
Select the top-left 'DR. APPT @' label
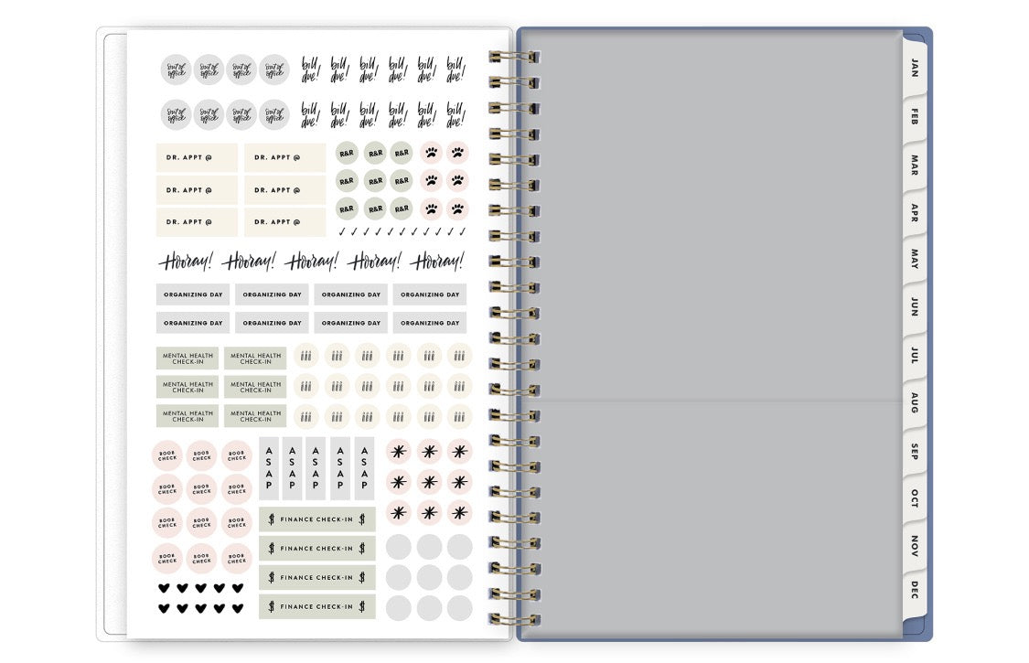[x=196, y=158]
